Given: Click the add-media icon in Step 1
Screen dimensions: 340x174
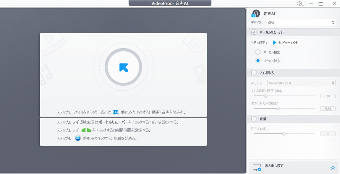Looking at the screenshot, I should pos(116,112).
